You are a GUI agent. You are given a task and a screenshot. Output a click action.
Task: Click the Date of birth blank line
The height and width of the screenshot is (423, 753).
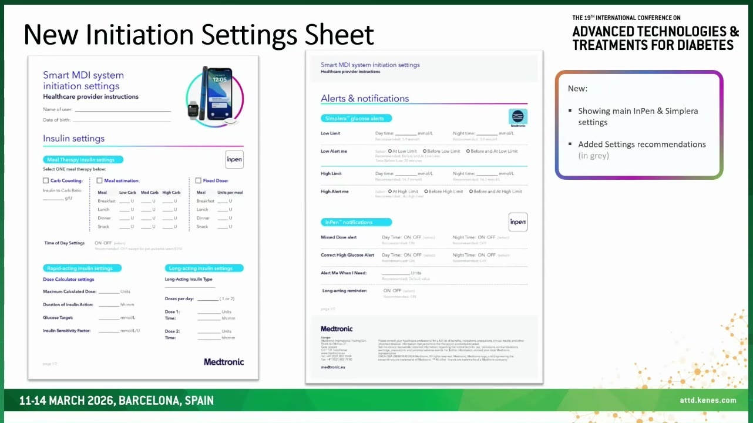point(123,120)
